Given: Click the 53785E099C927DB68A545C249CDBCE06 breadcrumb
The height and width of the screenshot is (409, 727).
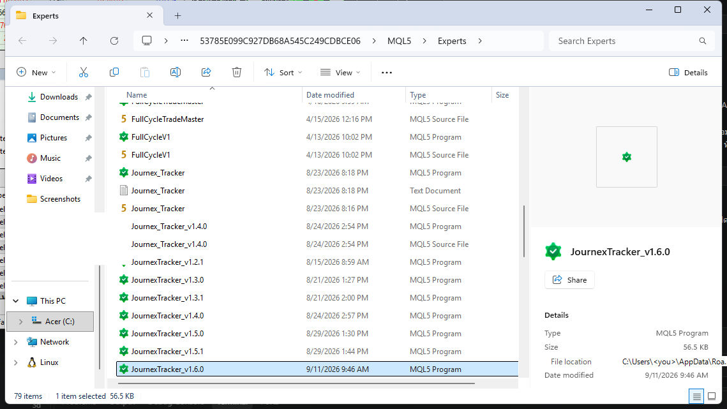Looking at the screenshot, I should pos(280,41).
